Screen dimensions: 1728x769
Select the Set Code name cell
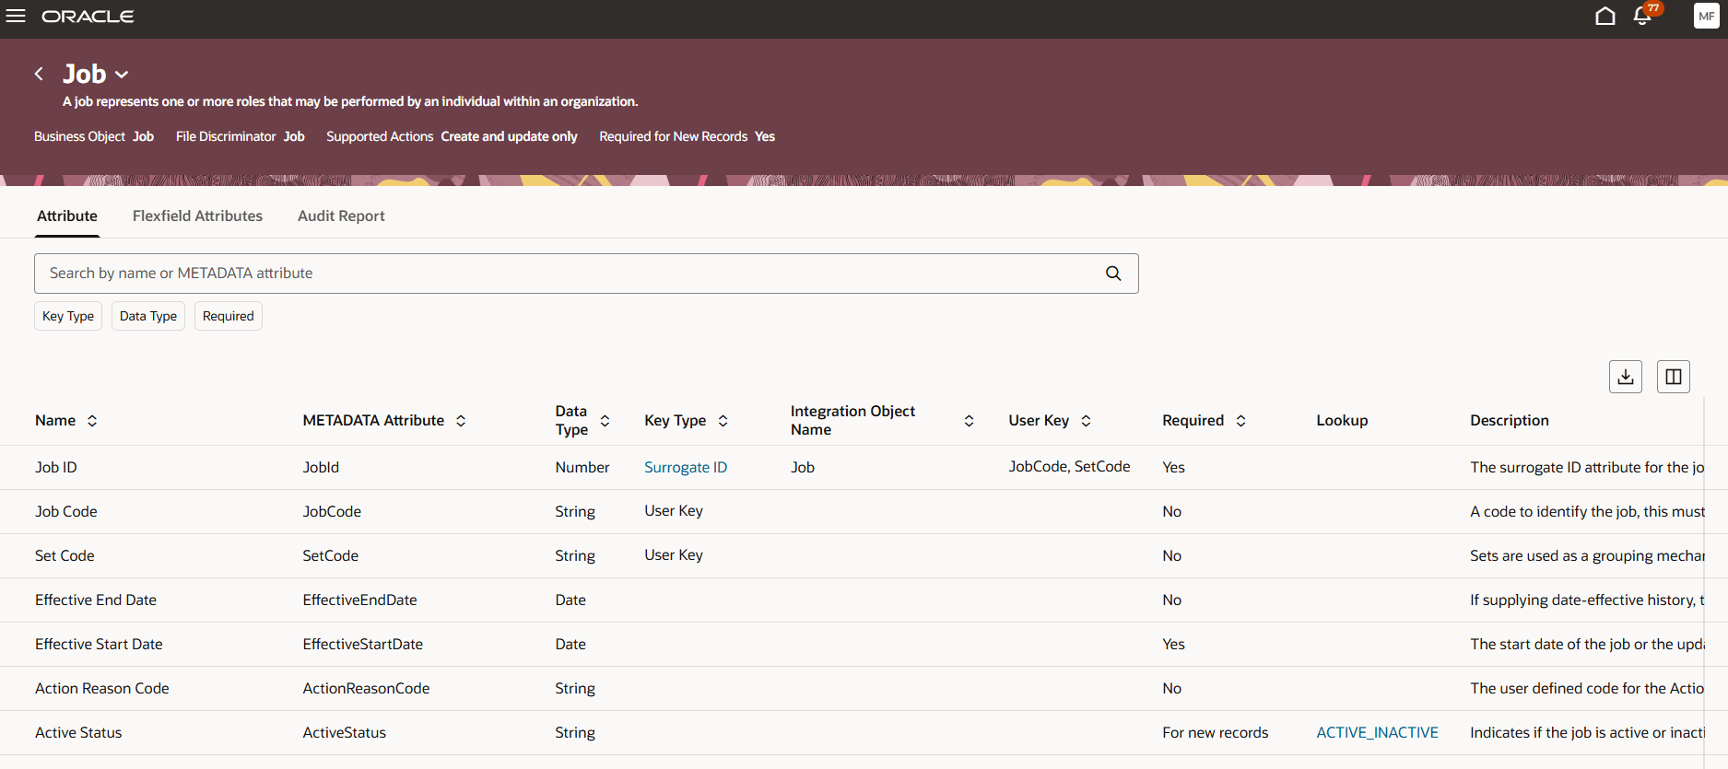65,555
